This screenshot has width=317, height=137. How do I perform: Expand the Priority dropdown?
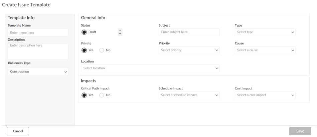coord(189,50)
